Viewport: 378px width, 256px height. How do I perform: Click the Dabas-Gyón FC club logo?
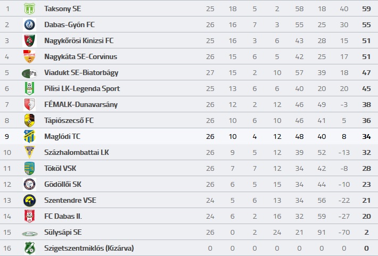[29, 24]
